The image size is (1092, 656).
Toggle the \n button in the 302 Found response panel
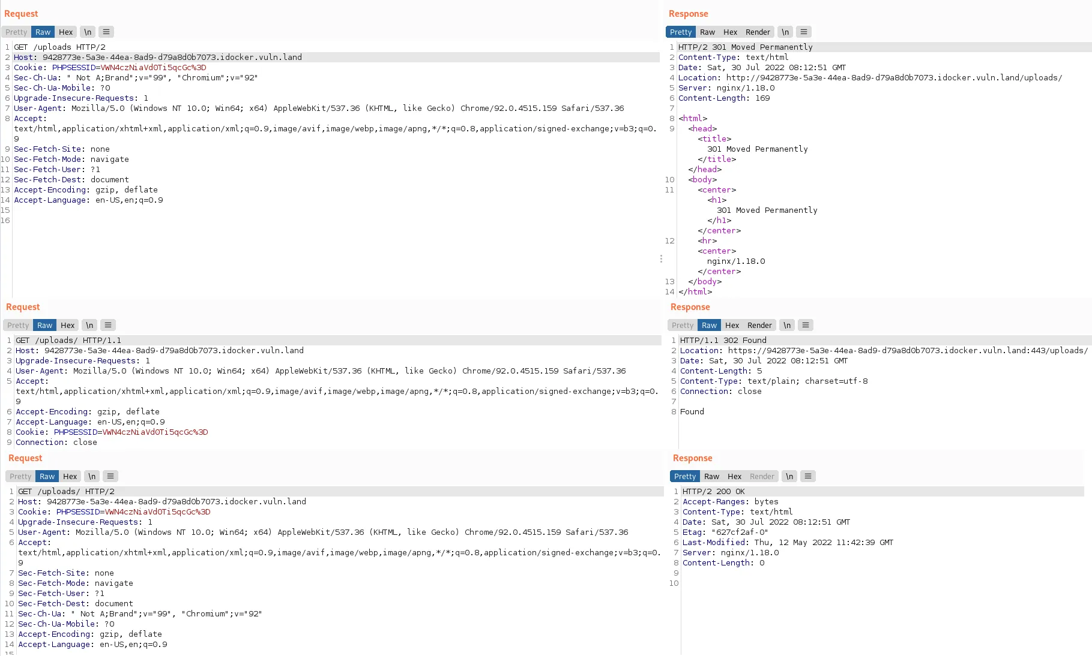pos(787,325)
